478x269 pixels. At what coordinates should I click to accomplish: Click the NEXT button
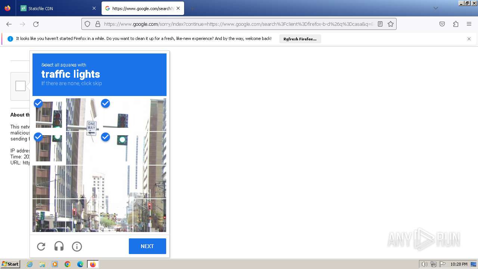(x=148, y=246)
